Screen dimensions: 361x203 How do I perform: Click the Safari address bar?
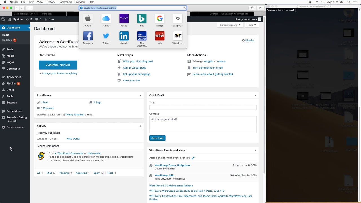(133, 8)
